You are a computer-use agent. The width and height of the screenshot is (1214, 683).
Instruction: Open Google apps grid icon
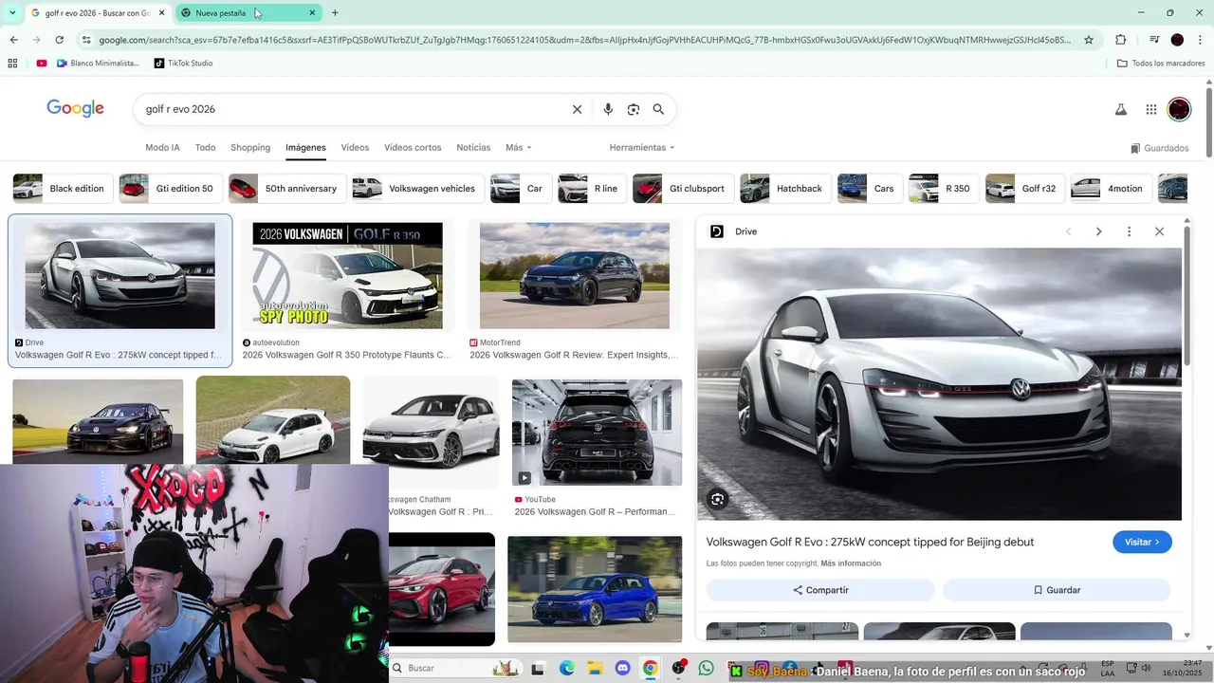(1151, 109)
